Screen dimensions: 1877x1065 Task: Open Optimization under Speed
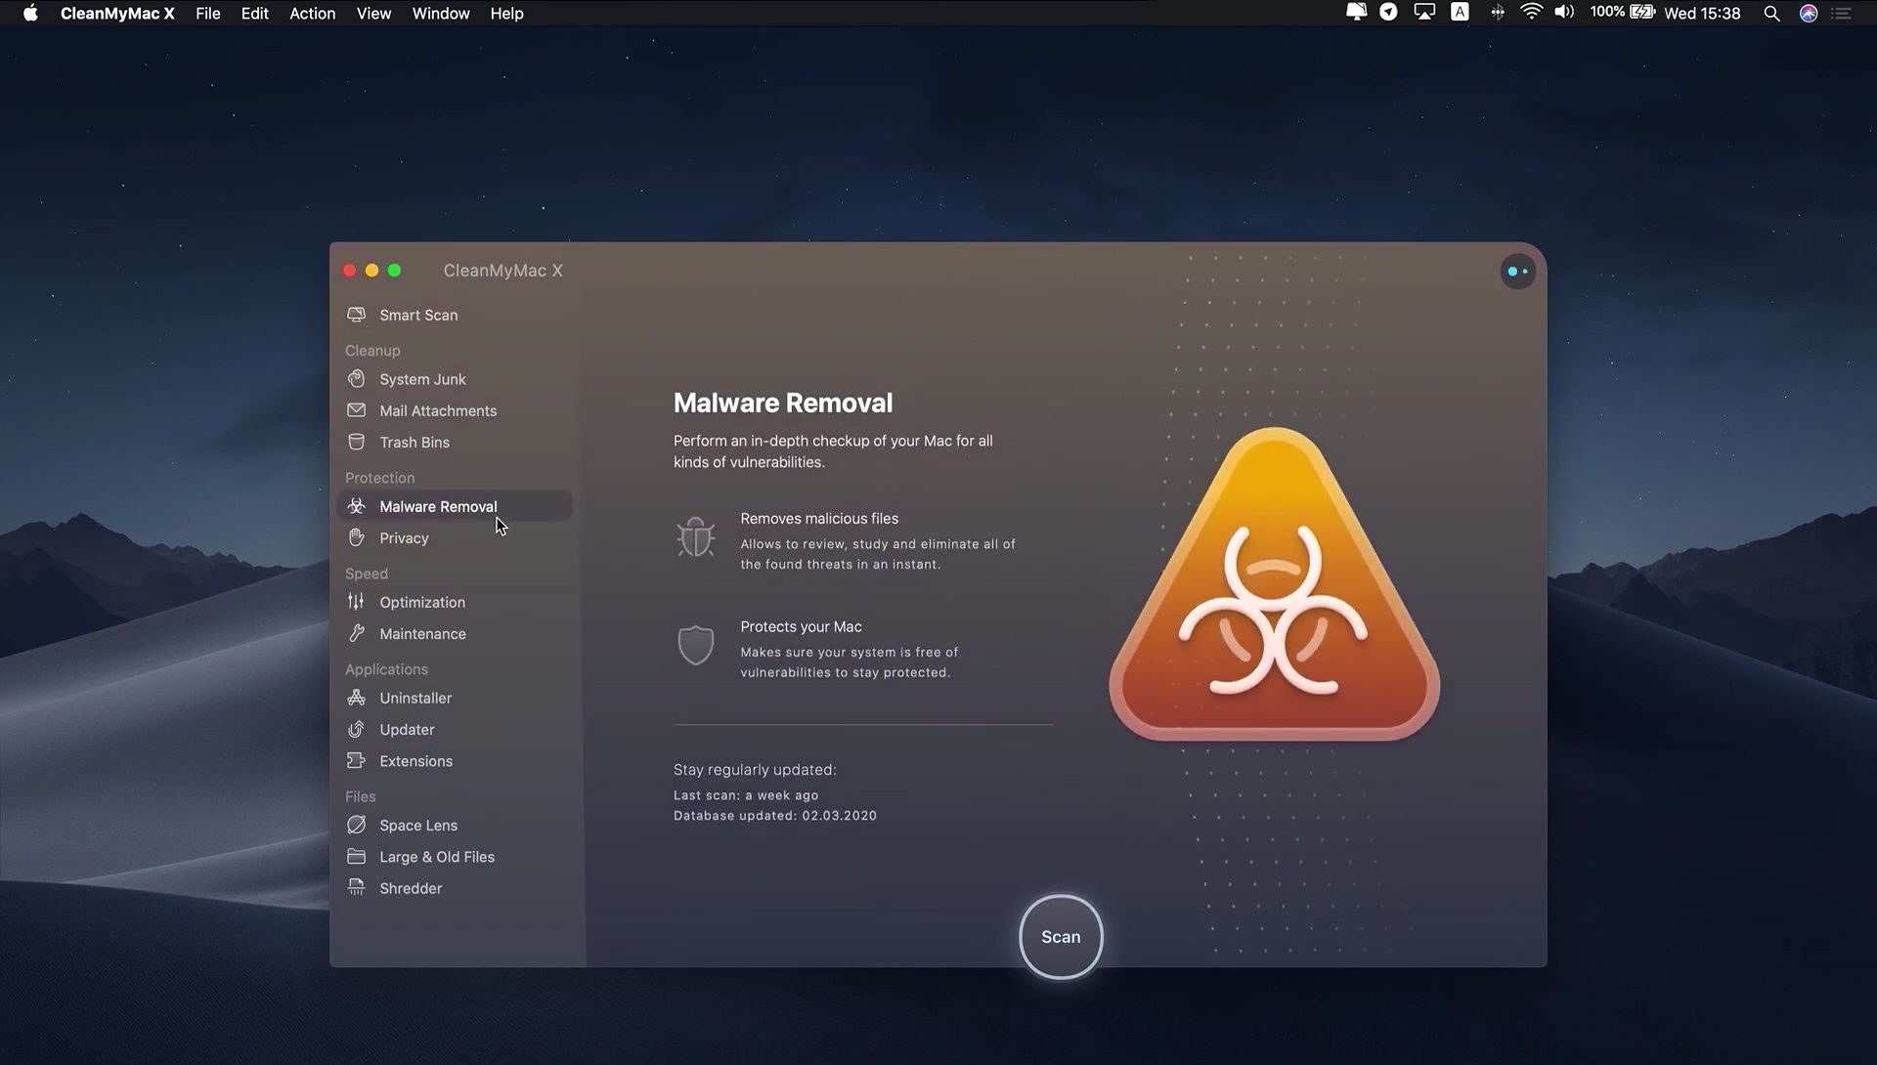[456, 602]
